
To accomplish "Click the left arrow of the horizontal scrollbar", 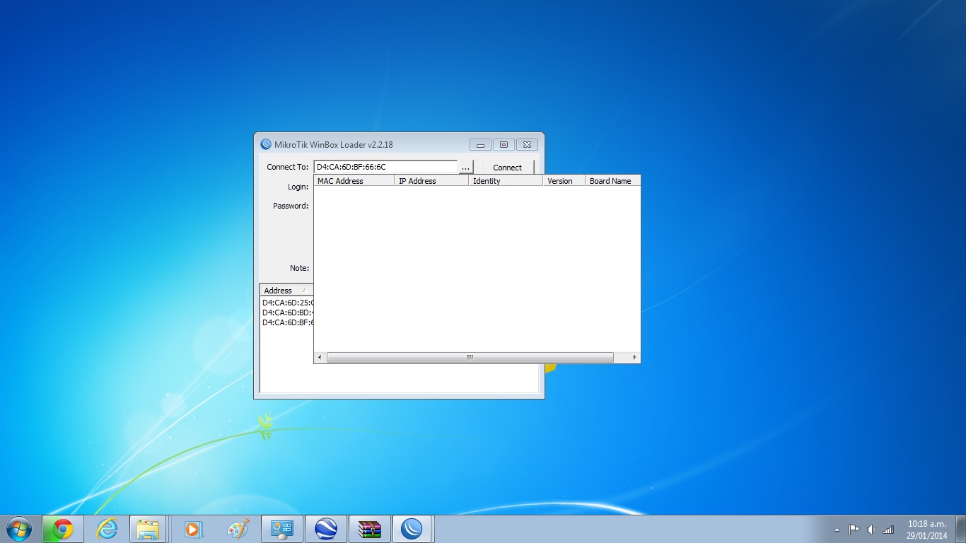I will pyautogui.click(x=320, y=358).
